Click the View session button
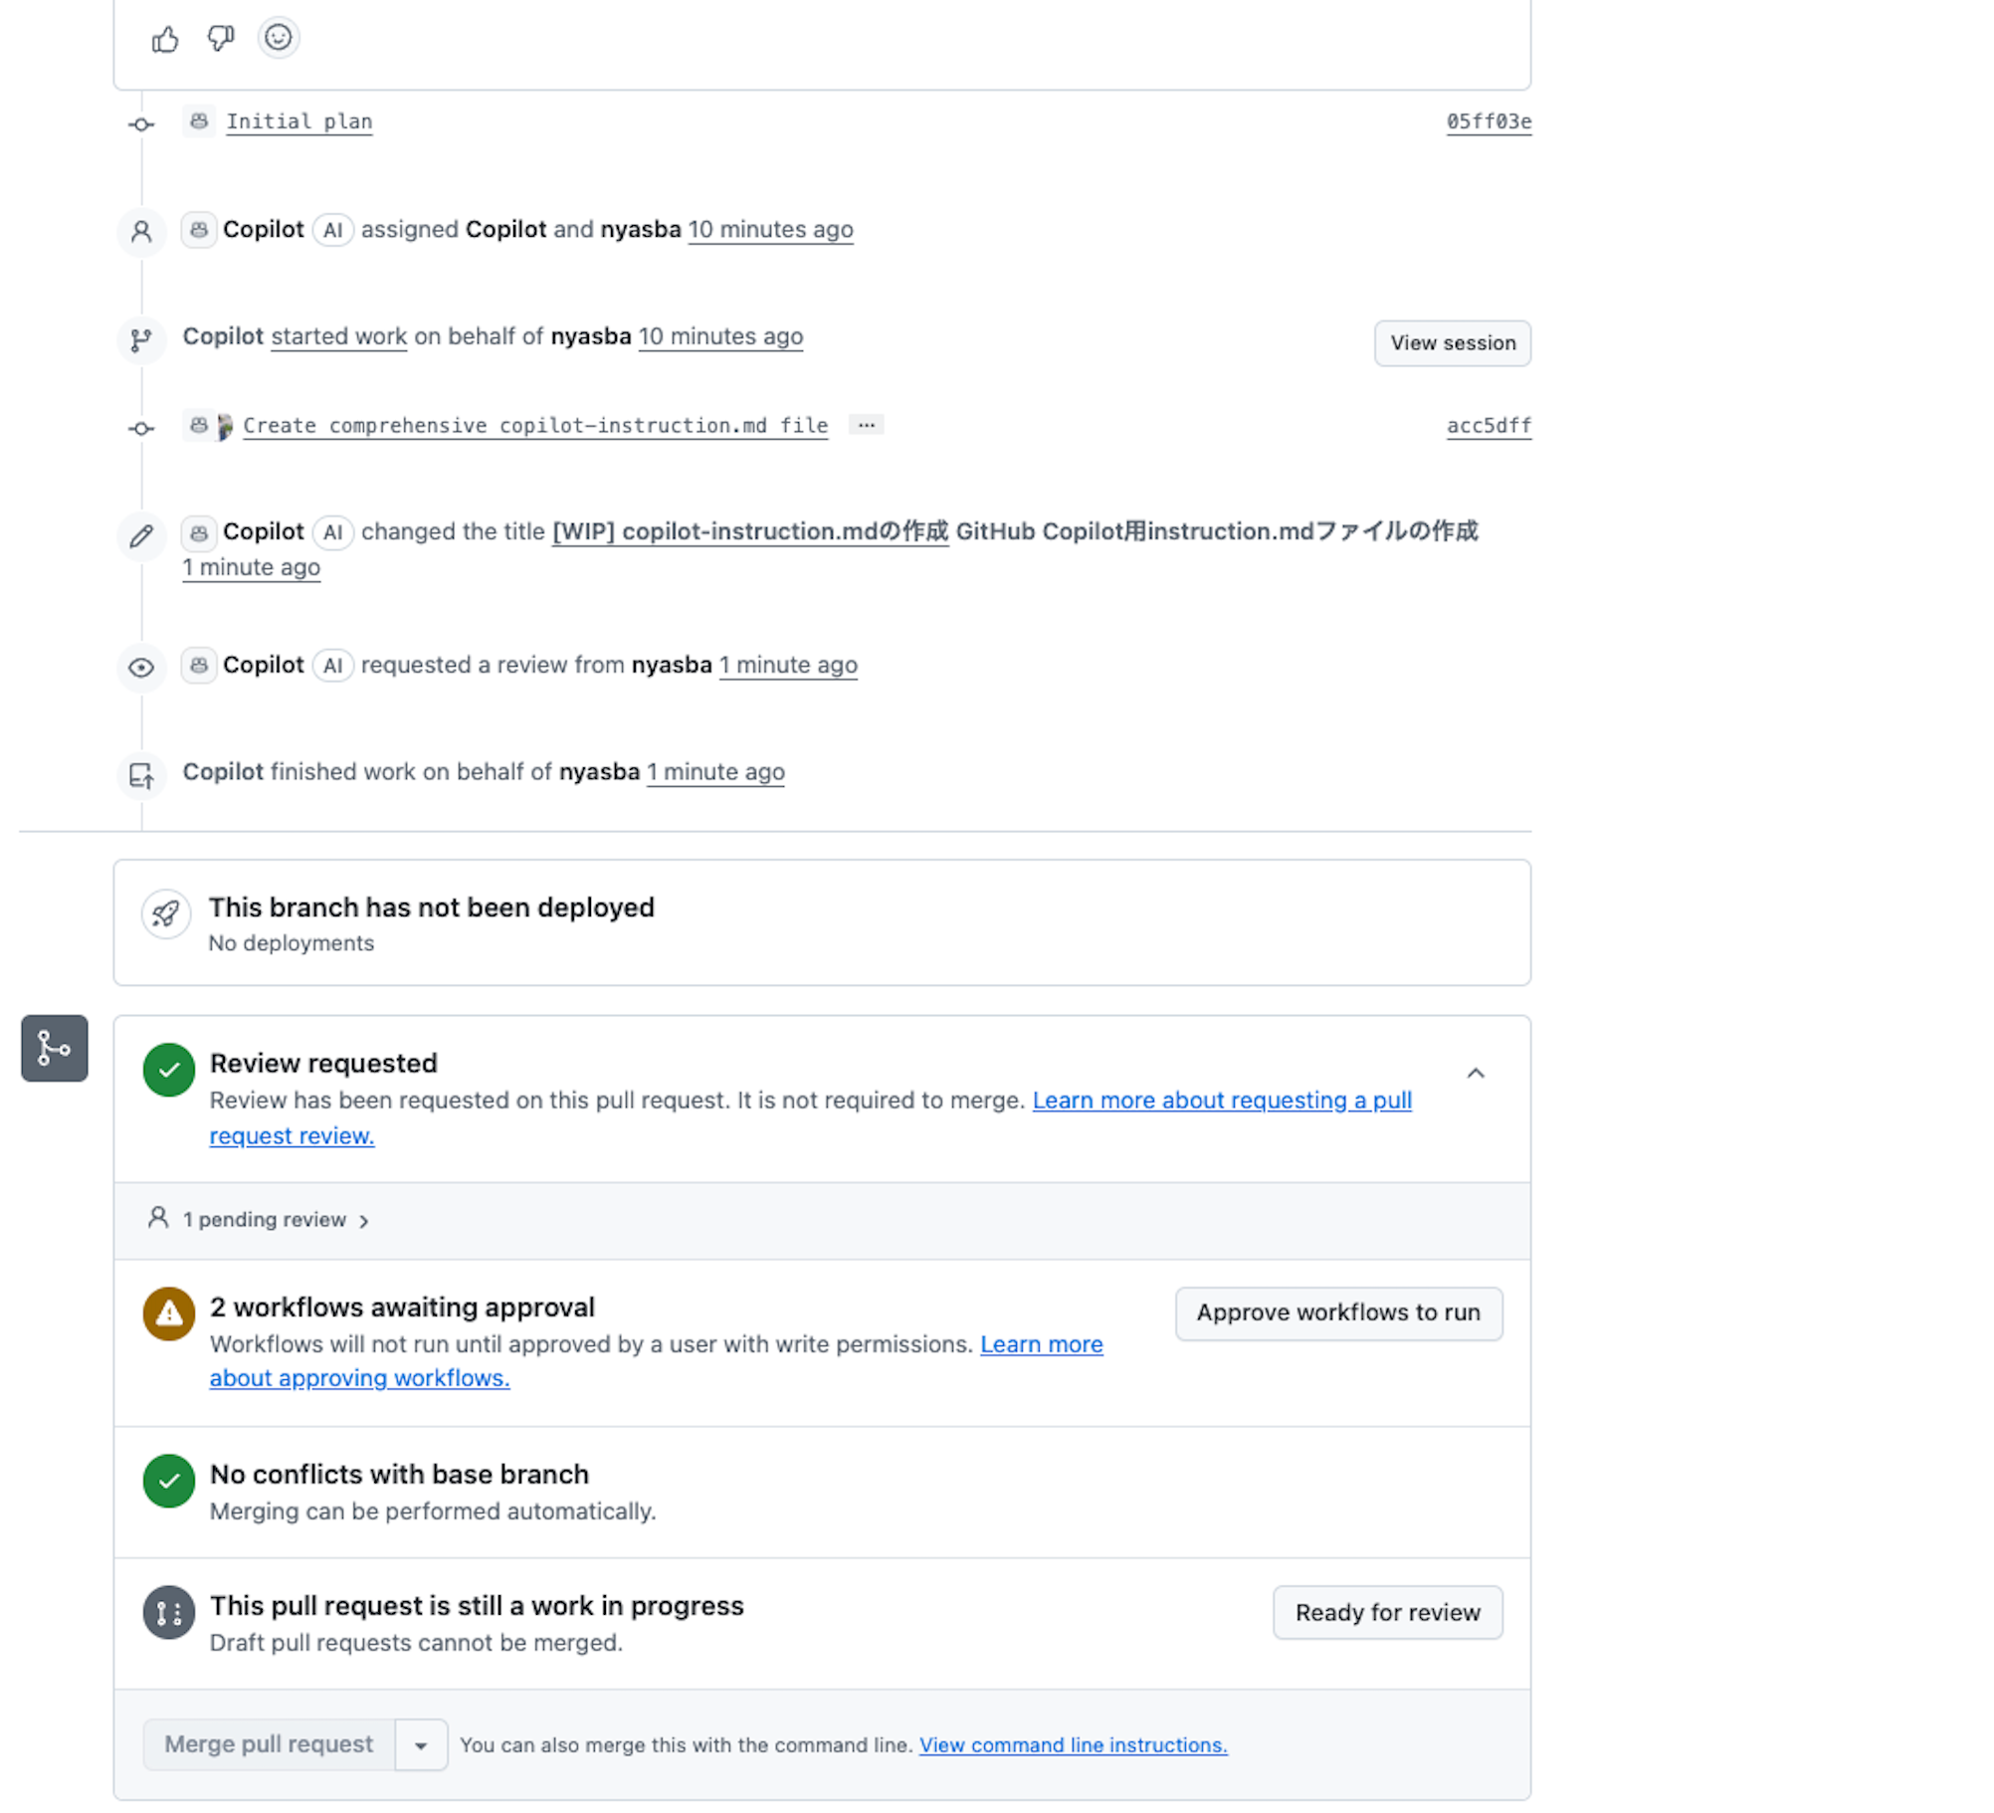The height and width of the screenshot is (1813, 1994). (1452, 342)
